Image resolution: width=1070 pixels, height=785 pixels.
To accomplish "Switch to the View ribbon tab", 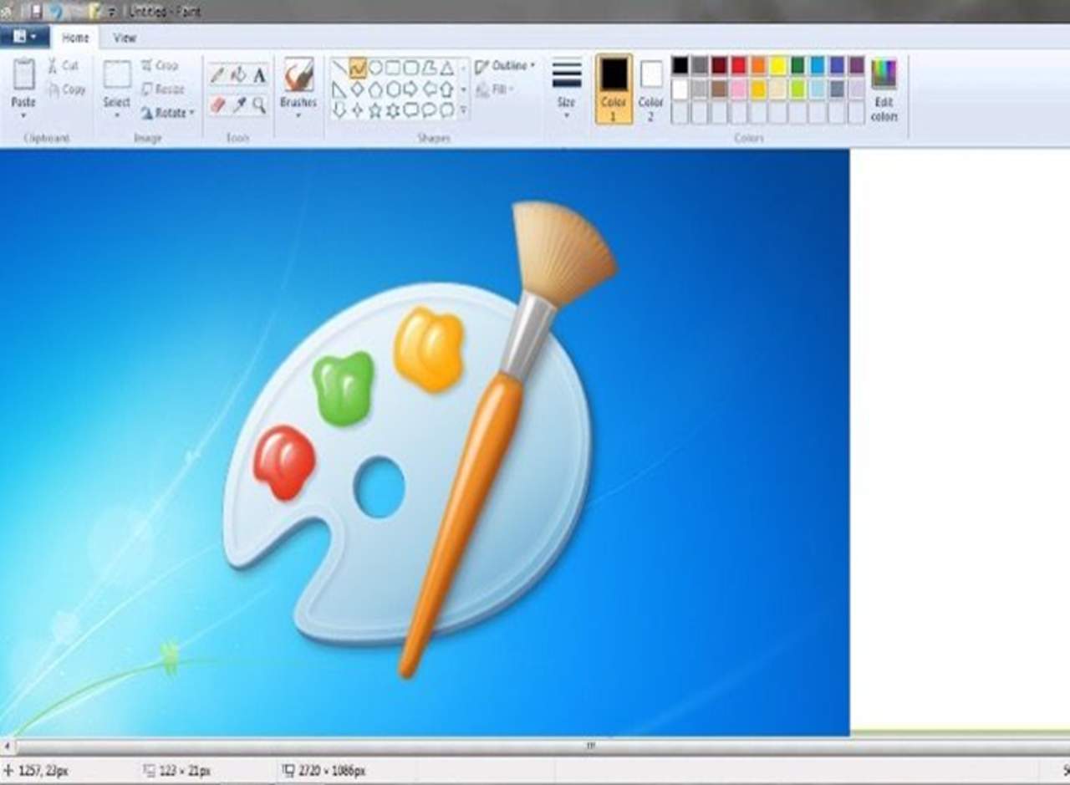I will [125, 38].
